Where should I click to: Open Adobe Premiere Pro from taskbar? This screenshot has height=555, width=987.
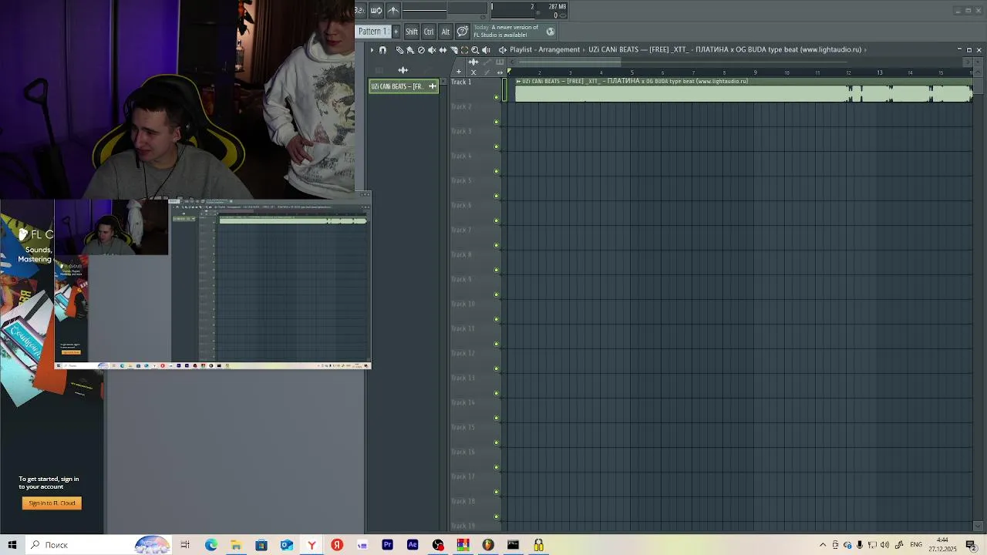click(x=387, y=545)
